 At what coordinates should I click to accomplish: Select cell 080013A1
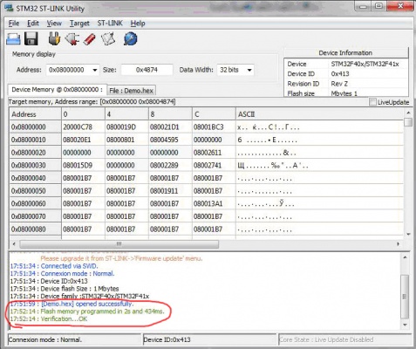pos(214,204)
